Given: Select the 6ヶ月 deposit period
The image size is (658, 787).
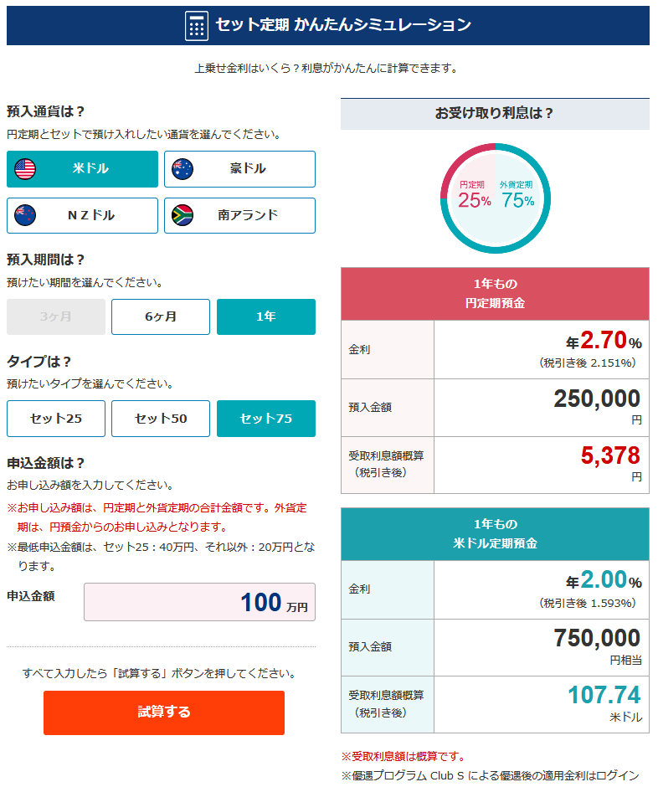Looking at the screenshot, I should pos(161,316).
